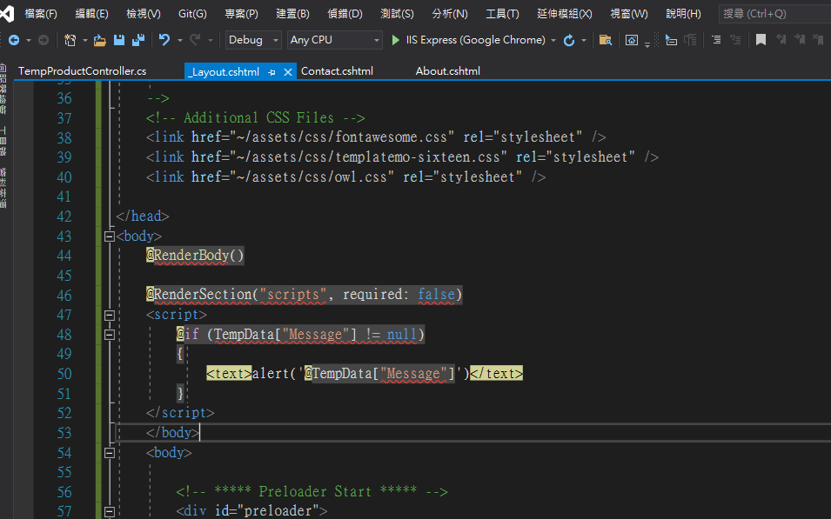The image size is (831, 519).
Task: Open the undo history dropdown arrow
Action: 179,40
